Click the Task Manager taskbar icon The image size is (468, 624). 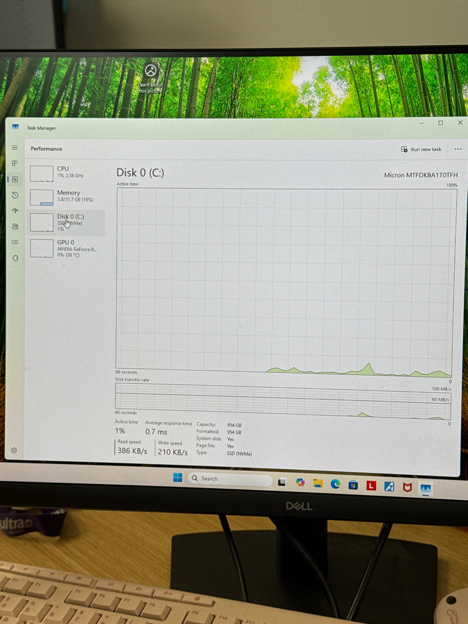click(x=425, y=488)
